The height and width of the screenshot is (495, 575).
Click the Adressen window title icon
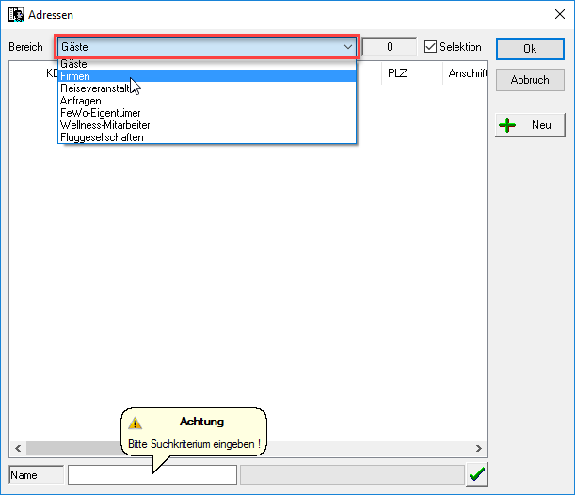coord(16,15)
